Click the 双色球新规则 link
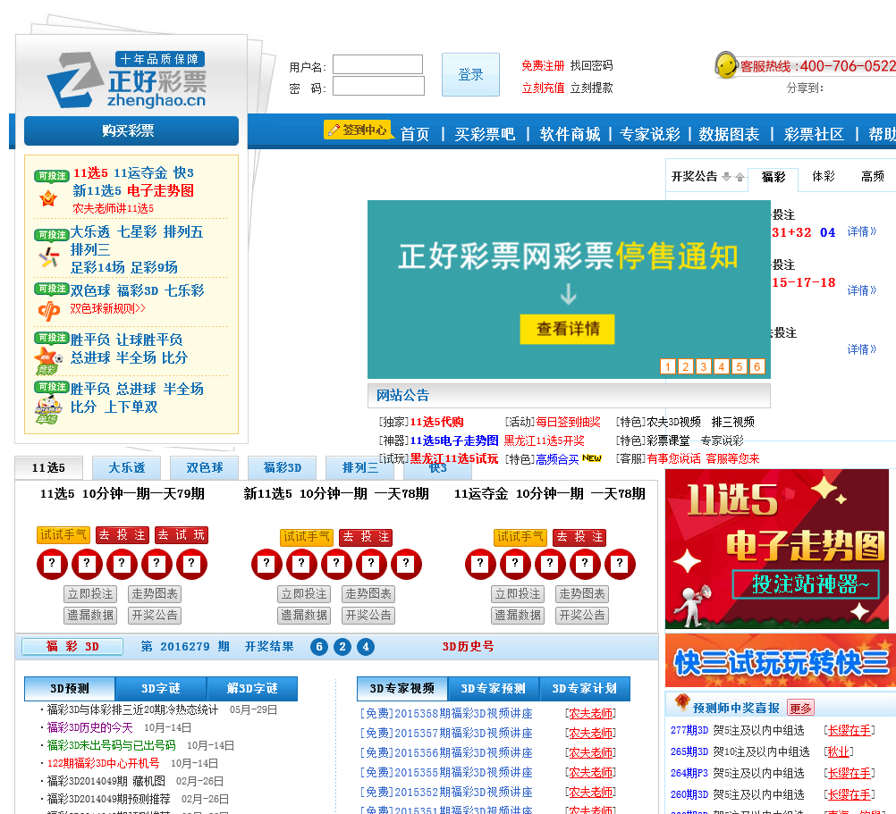 pyautogui.click(x=107, y=309)
